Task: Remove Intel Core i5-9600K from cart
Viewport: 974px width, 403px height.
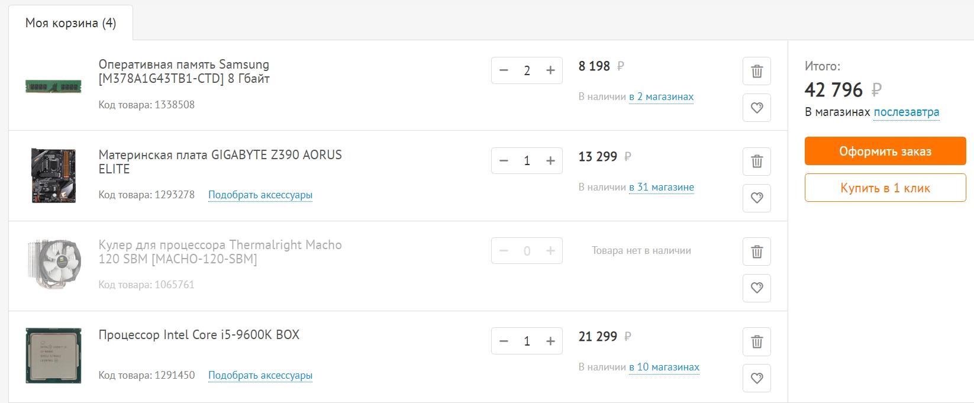Action: click(x=756, y=342)
